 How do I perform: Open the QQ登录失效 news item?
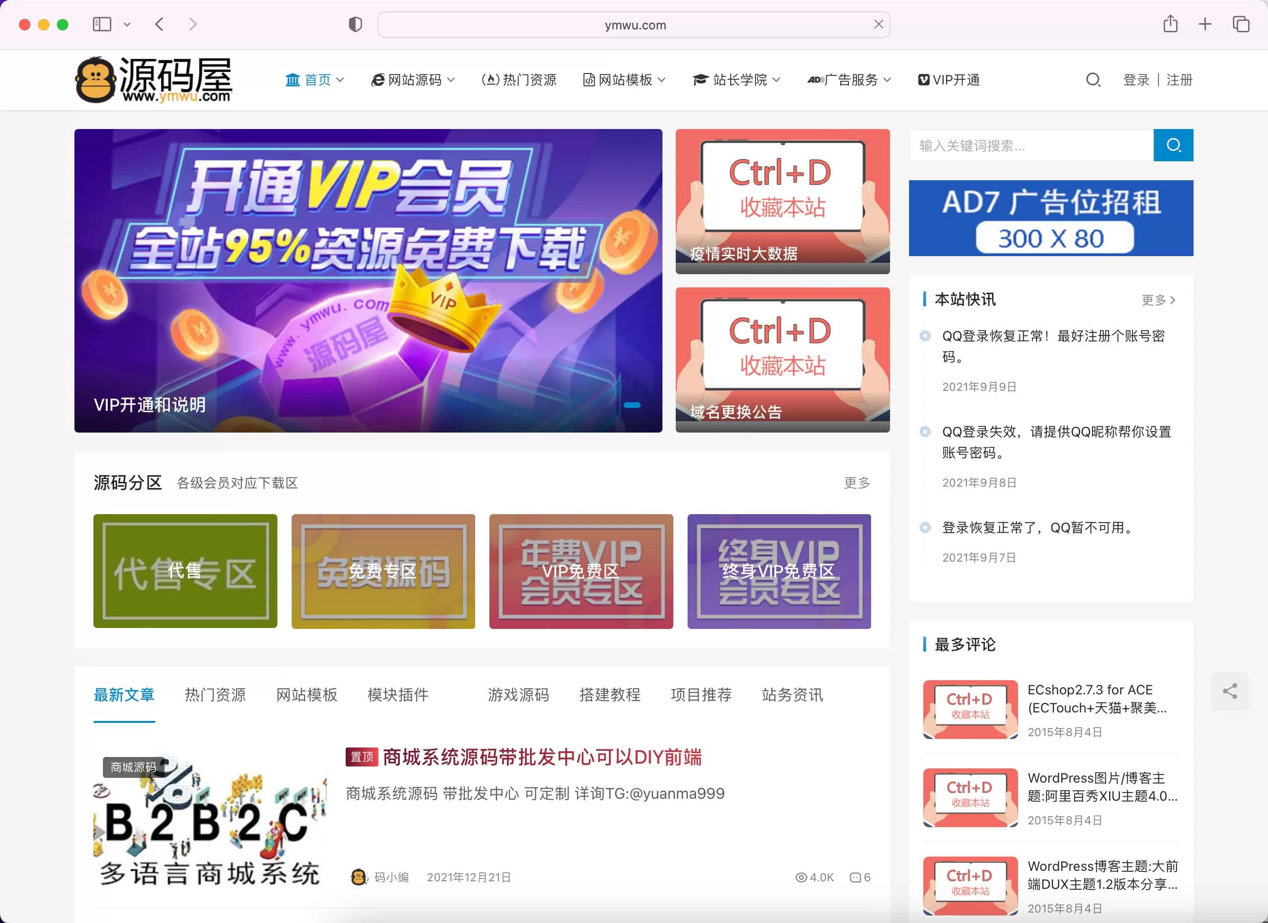1056,442
